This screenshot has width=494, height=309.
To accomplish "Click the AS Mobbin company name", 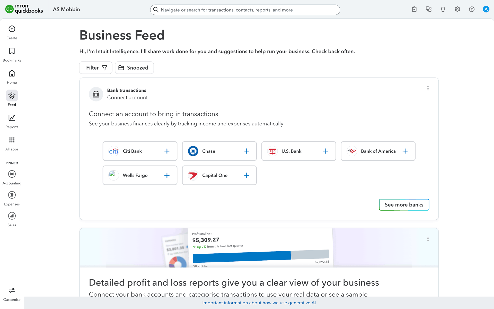I will click(x=66, y=9).
